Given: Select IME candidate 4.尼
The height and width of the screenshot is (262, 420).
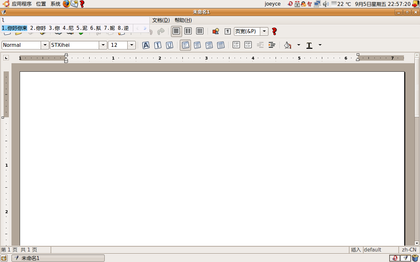Looking at the screenshot, I should pyautogui.click(x=68, y=28).
